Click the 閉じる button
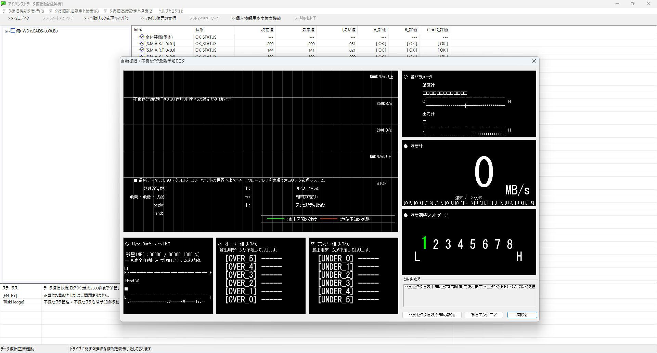The width and height of the screenshot is (657, 353). coord(522,315)
